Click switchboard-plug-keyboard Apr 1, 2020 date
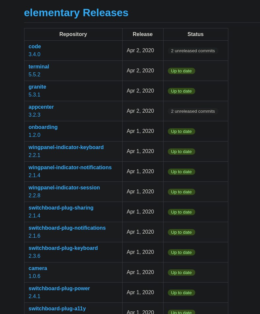 tap(140, 252)
